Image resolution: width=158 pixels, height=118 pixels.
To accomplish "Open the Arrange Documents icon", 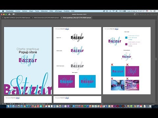I will (x=13, y=14).
